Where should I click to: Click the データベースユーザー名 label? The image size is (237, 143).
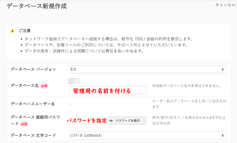33,104
